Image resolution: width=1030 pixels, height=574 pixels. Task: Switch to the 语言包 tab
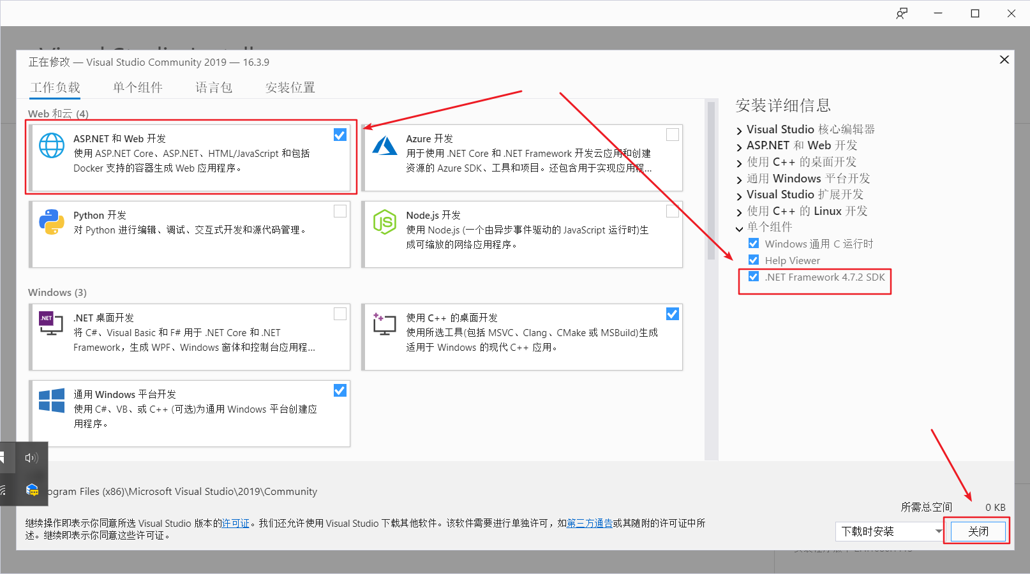coord(214,87)
